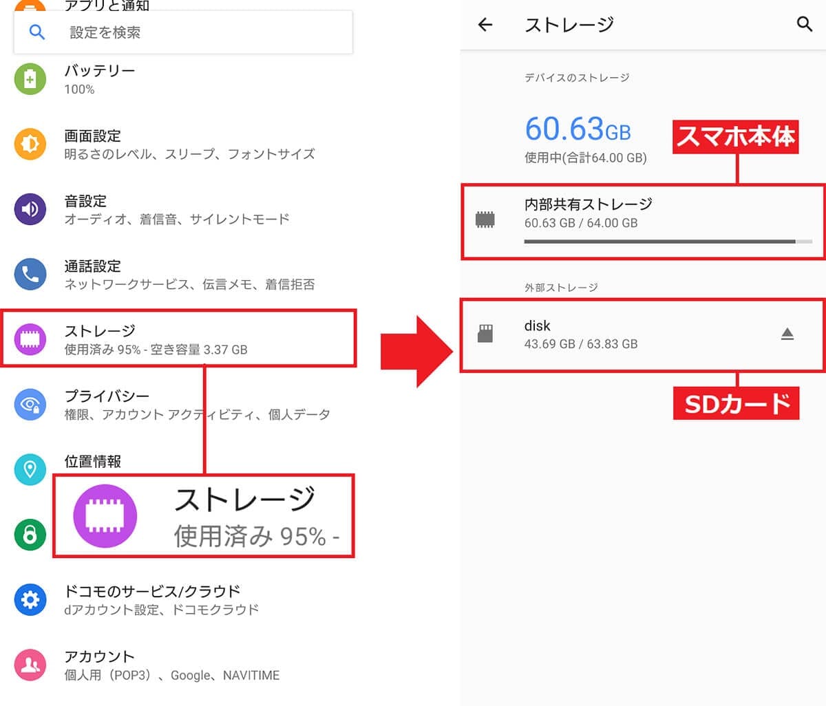Tap the internal storage usage bar
This screenshot has height=706, width=826.
pos(668,242)
